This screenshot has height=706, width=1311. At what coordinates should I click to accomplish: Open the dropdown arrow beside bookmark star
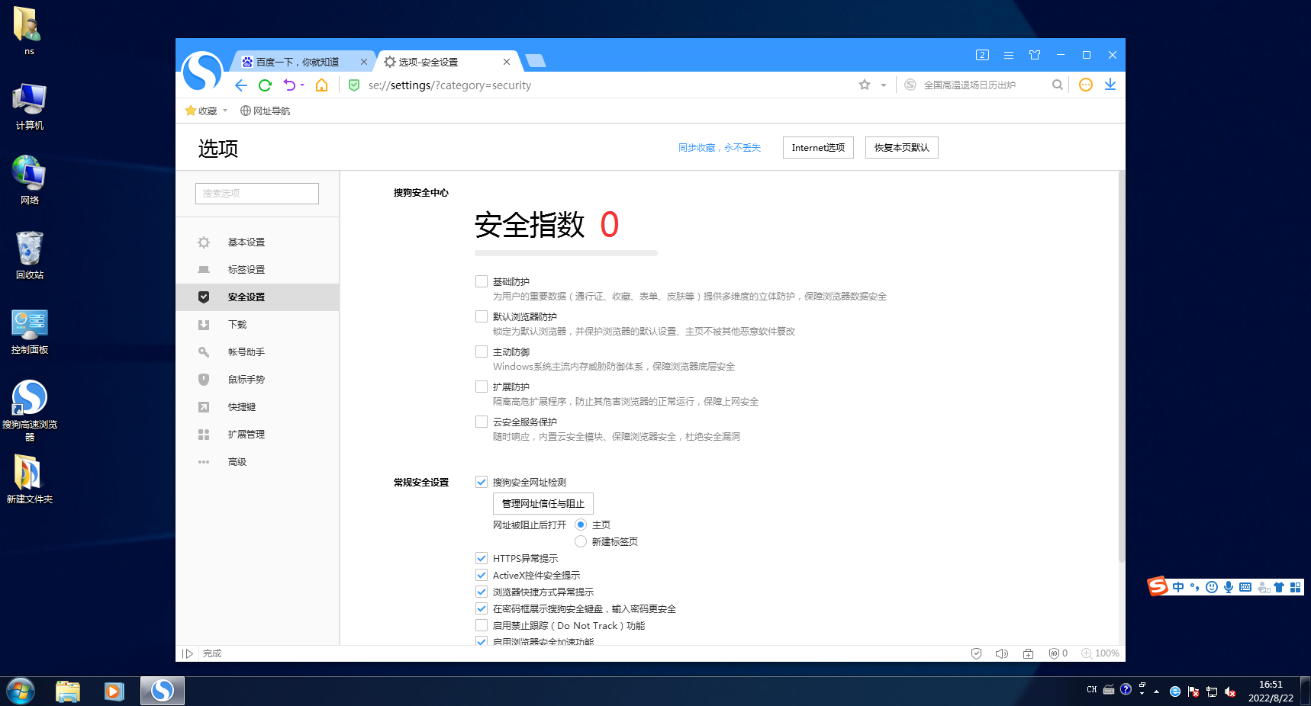point(884,85)
